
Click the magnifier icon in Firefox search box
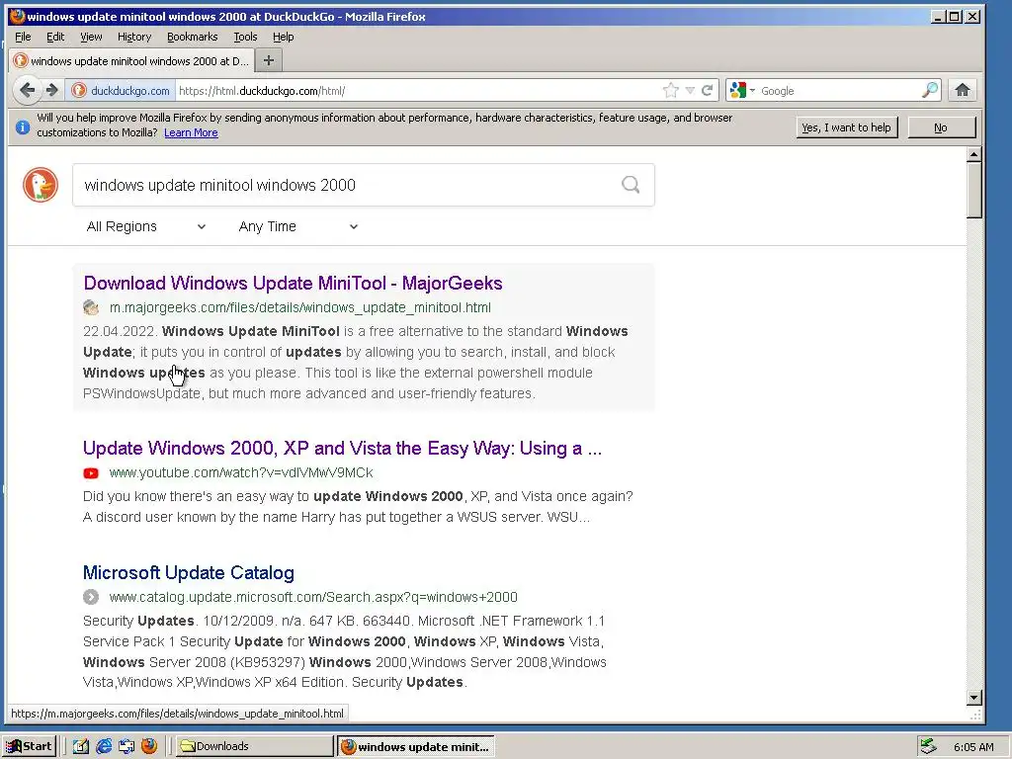pyautogui.click(x=929, y=90)
